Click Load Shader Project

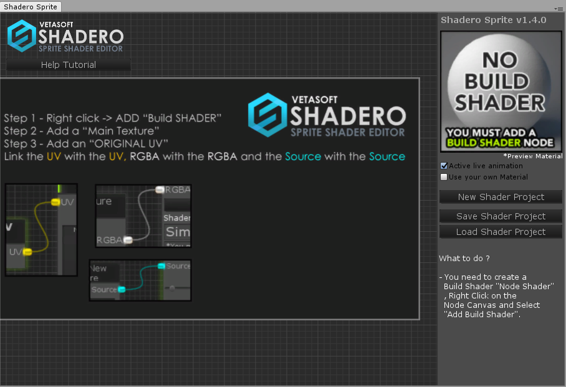point(501,232)
